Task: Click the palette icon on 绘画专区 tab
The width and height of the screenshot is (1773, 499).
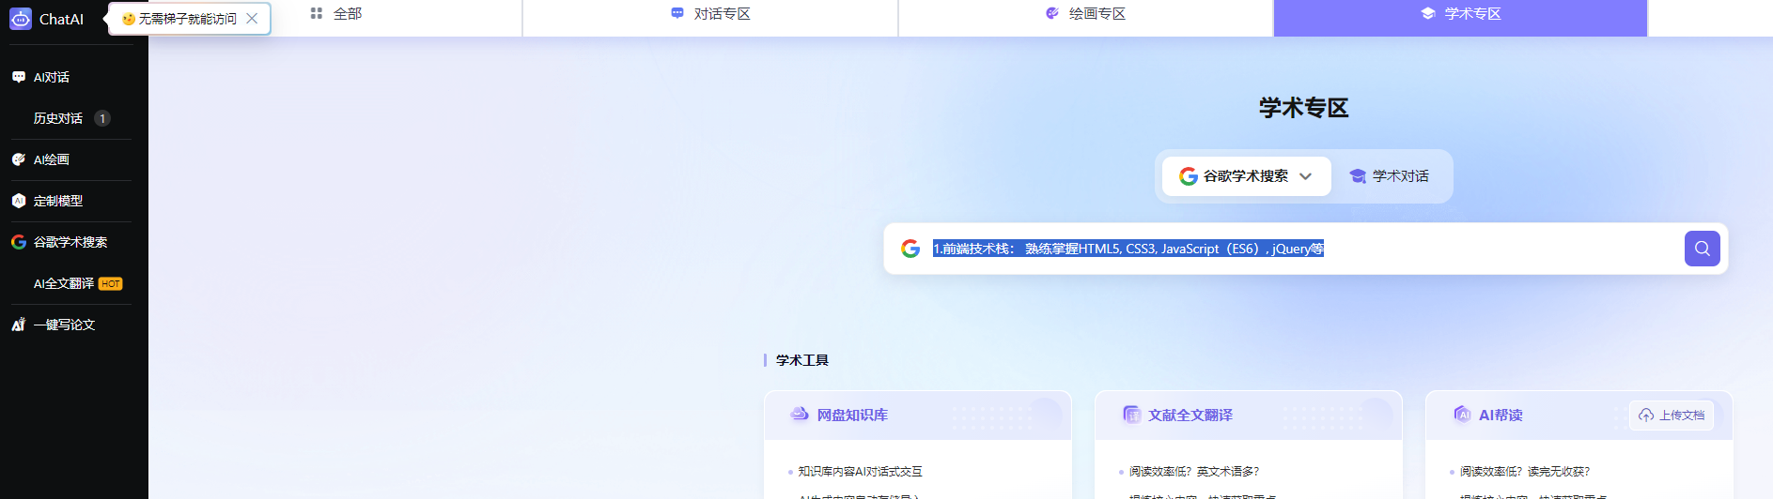Action: 1052,14
